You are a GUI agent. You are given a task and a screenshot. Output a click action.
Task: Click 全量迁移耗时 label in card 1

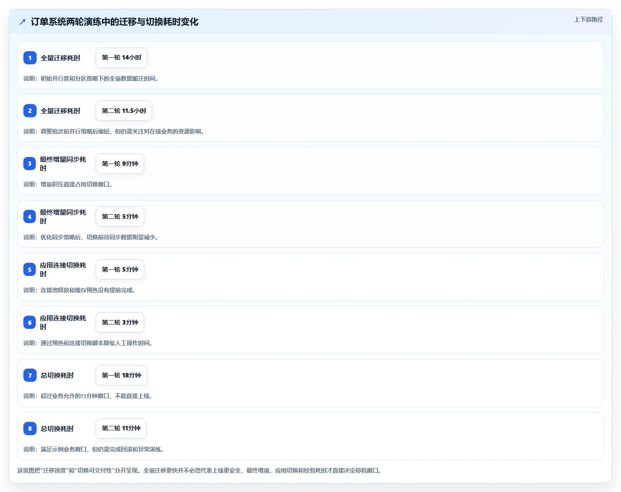[60, 58]
